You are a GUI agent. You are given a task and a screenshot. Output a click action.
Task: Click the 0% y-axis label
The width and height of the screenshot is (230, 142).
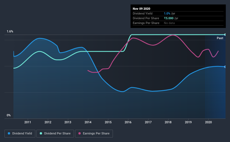click(x=9, y=115)
